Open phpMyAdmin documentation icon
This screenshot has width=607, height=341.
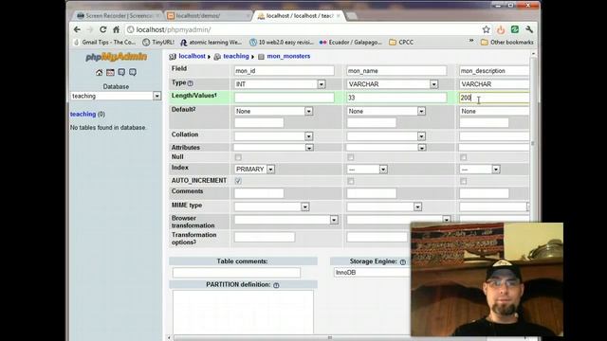121,72
